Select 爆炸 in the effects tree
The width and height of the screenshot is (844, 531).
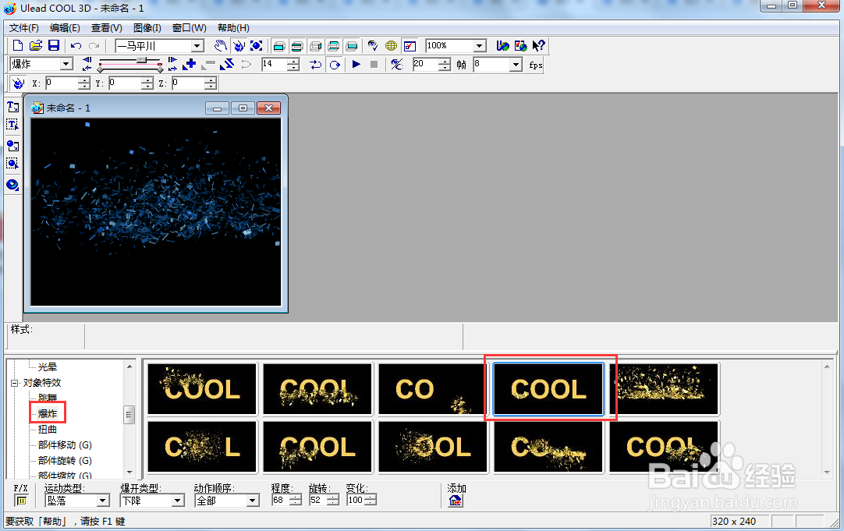point(48,414)
